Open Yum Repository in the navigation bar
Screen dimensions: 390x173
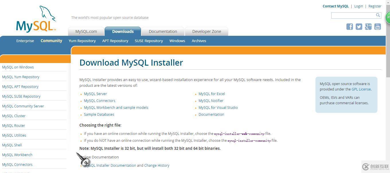[x=82, y=41]
